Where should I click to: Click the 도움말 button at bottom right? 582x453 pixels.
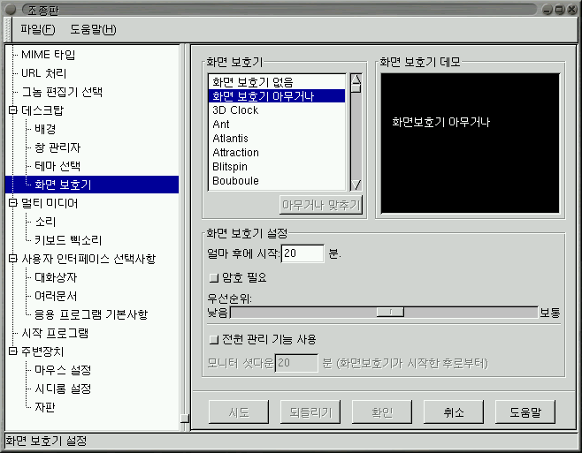[531, 411]
